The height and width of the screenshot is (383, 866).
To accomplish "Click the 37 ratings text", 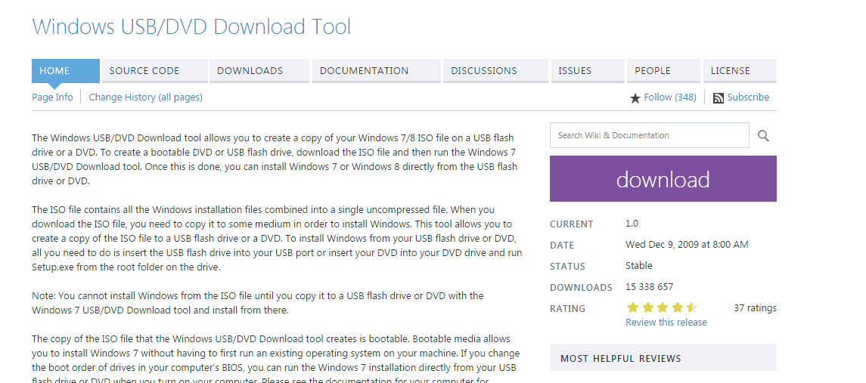I will 755,308.
